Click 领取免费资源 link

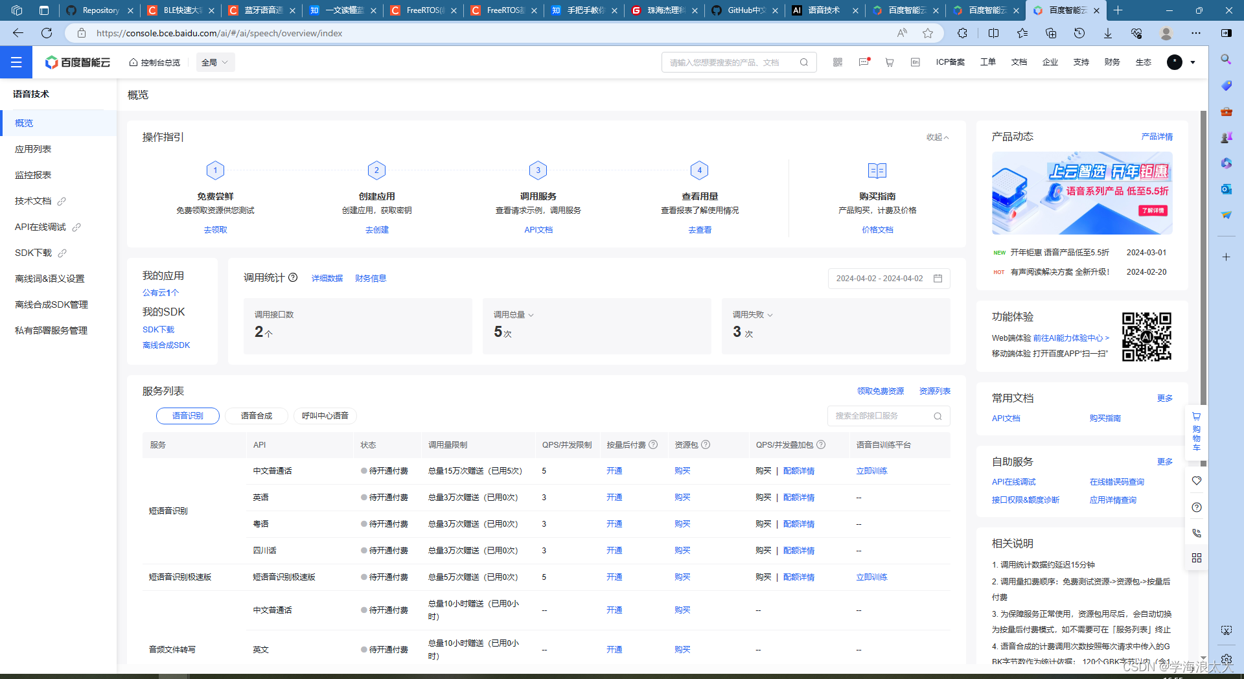[x=880, y=391]
